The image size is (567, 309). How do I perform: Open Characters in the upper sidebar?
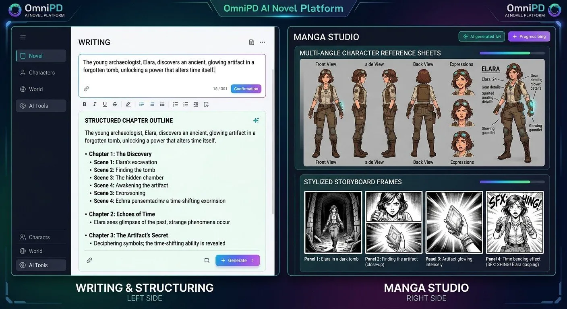click(x=41, y=72)
